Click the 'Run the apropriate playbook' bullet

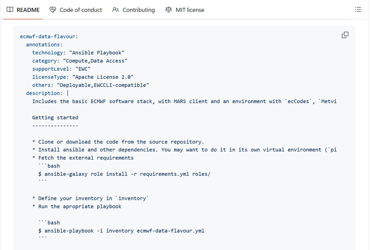[77, 206]
